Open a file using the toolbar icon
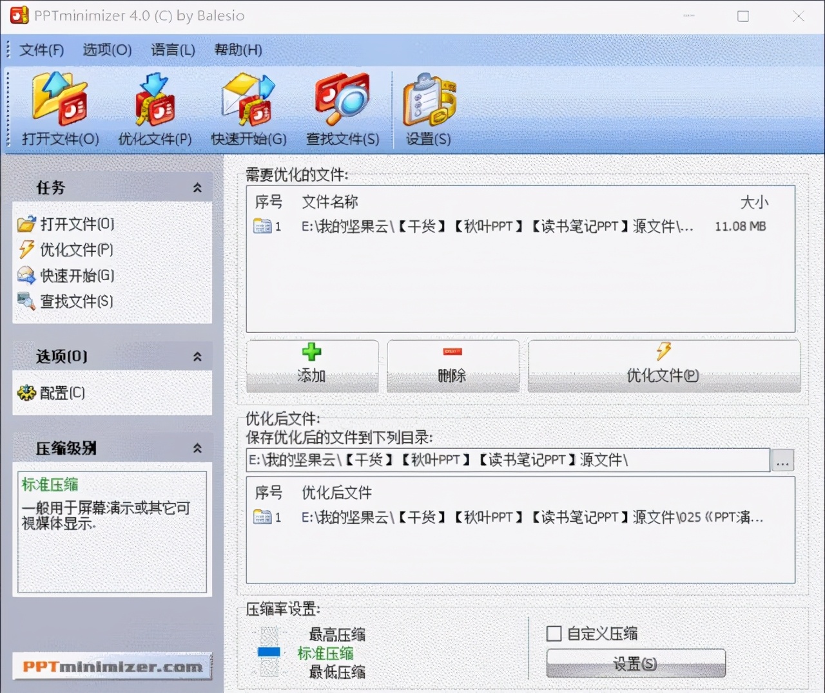The height and width of the screenshot is (693, 825). pos(60,108)
